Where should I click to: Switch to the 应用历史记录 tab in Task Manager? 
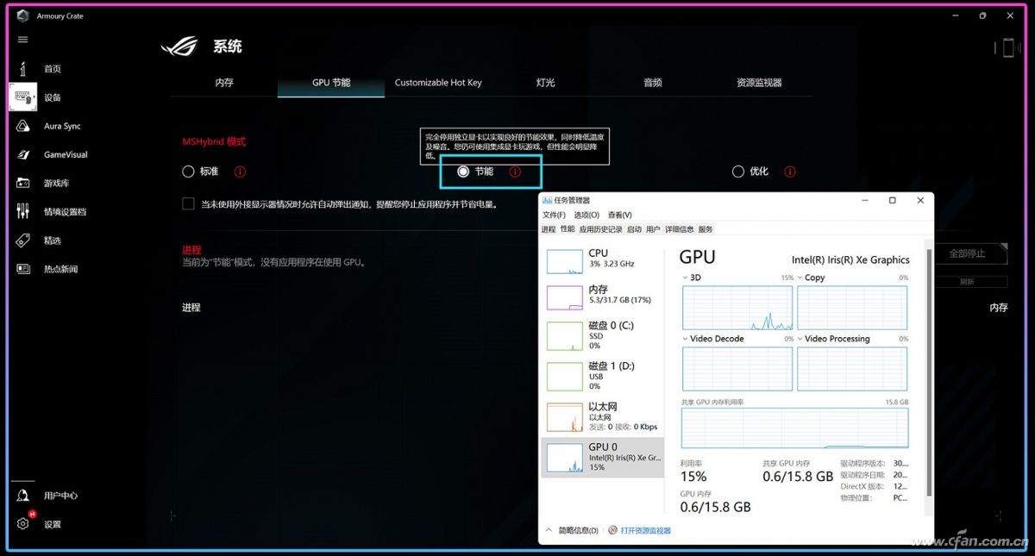click(600, 229)
